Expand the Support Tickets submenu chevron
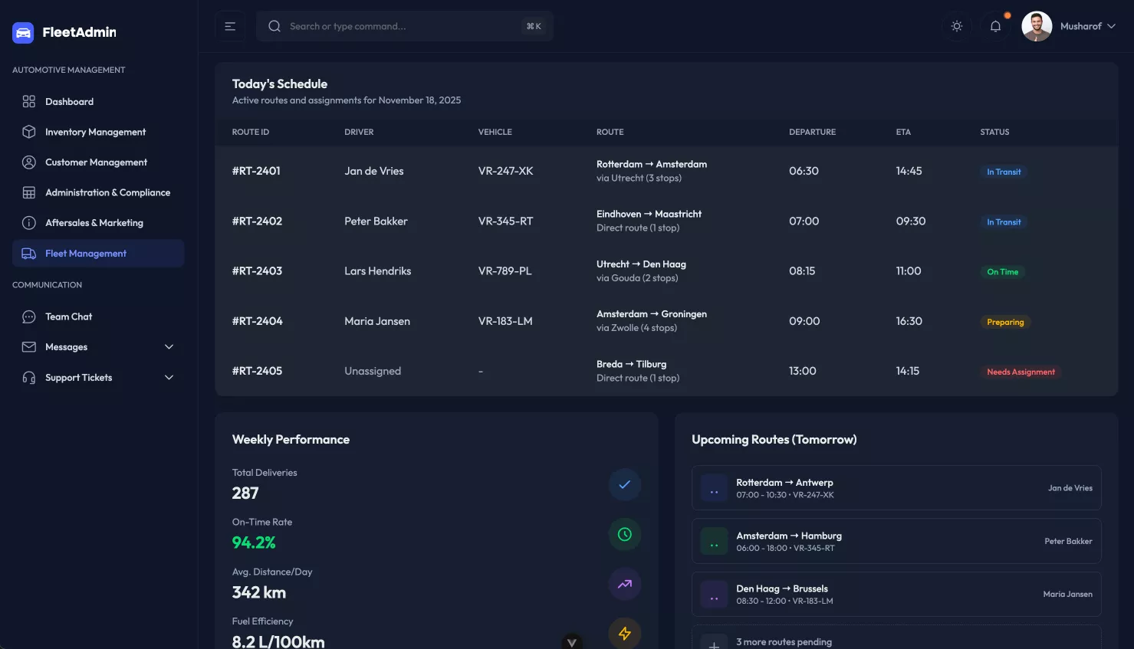Image resolution: width=1134 pixels, height=649 pixels. coord(169,378)
